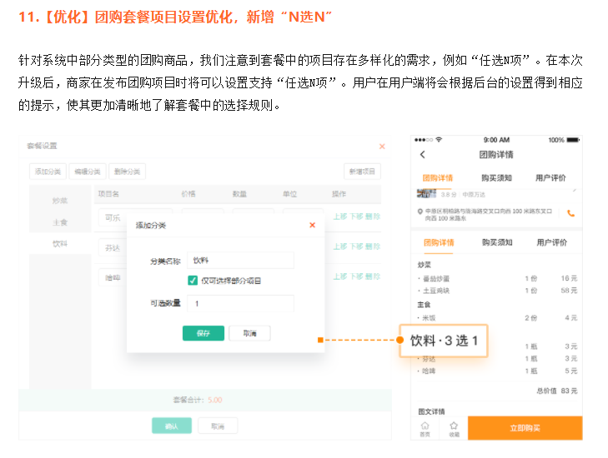Open the 购买须知 tab at phone top
Image resolution: width=608 pixels, height=458 pixels.
(496, 177)
